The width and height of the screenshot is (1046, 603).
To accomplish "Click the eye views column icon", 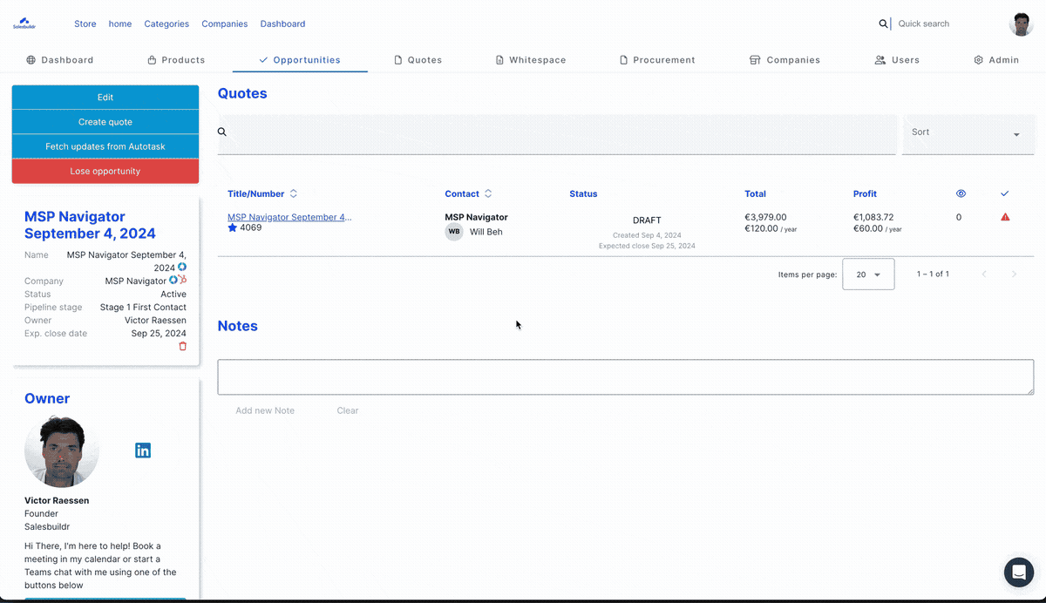I will (961, 193).
